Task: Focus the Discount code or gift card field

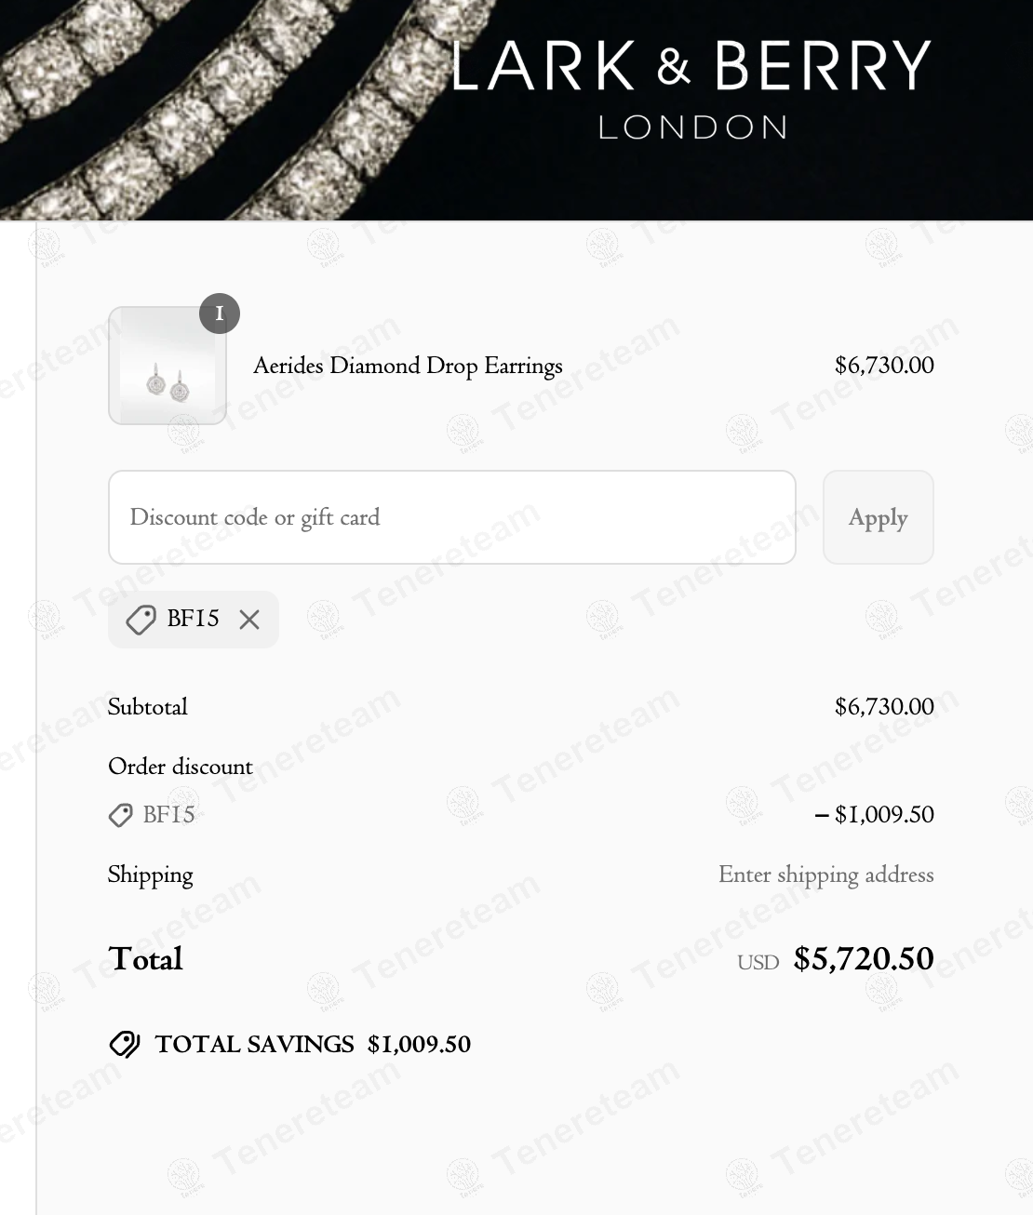Action: tap(452, 517)
